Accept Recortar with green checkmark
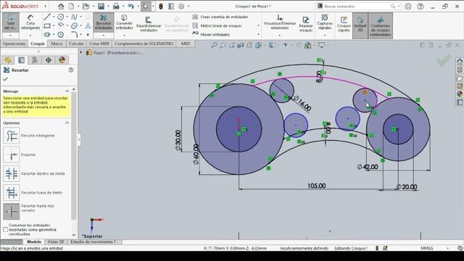Image resolution: width=464 pixels, height=261 pixels. click(x=5, y=79)
